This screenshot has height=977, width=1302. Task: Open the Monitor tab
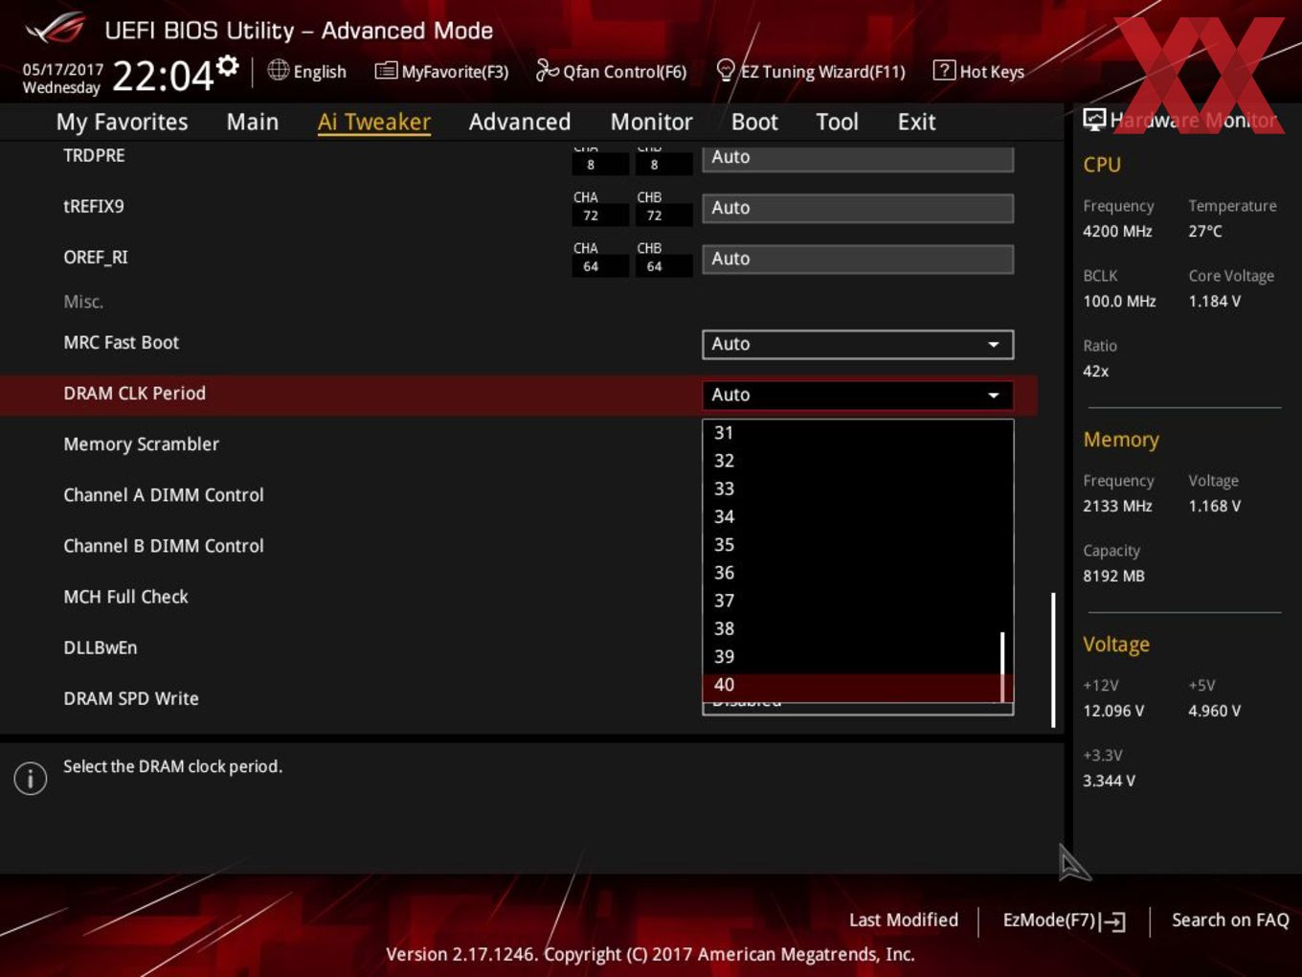pos(651,122)
